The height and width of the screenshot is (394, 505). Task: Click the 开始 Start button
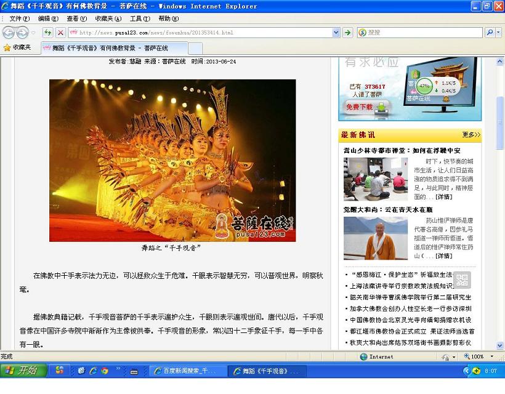point(22,371)
